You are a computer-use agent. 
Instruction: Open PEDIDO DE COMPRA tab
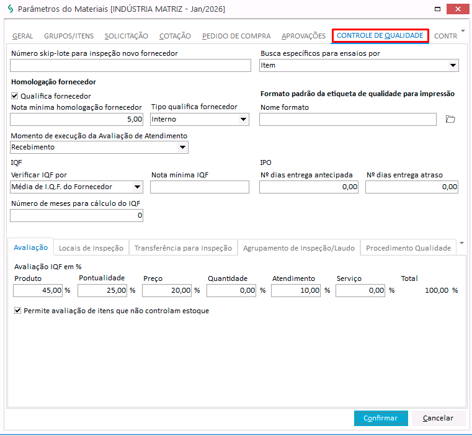coord(236,36)
